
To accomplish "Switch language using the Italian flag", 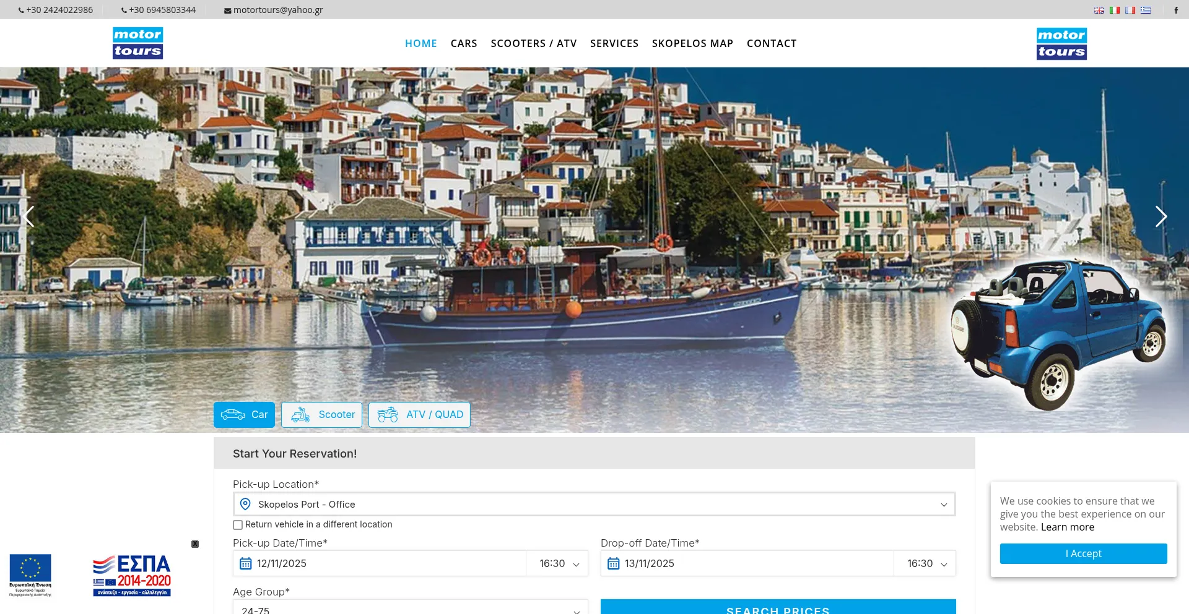I will [1115, 10].
